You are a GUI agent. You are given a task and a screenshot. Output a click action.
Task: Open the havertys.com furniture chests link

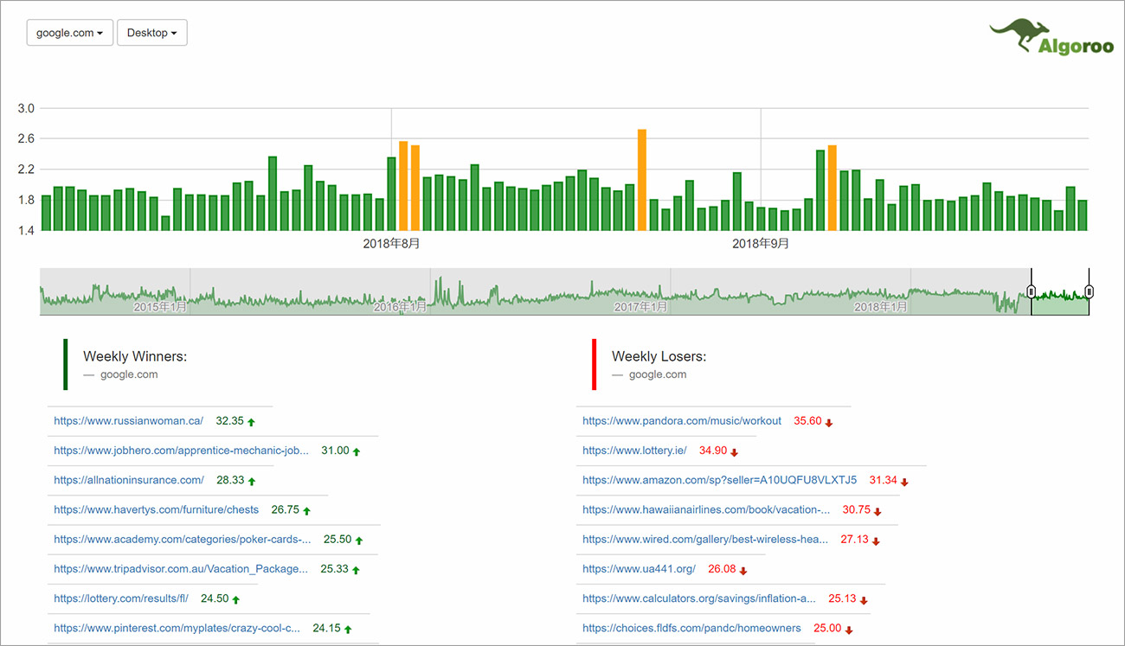[x=157, y=509]
